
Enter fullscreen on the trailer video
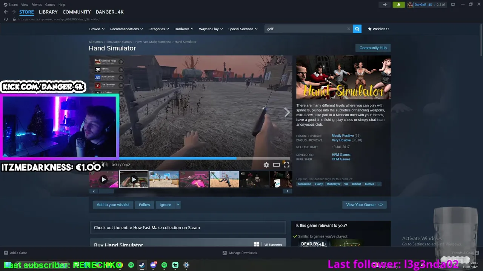click(x=286, y=165)
